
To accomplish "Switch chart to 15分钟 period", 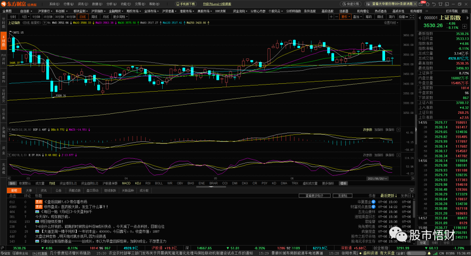I will (x=48, y=17).
